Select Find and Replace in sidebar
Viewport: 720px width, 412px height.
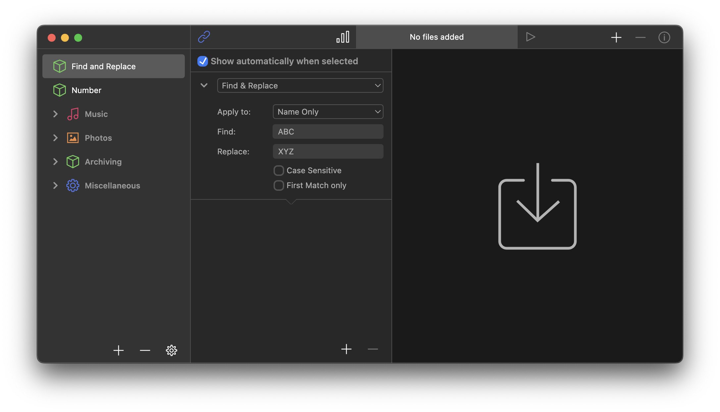click(x=113, y=66)
